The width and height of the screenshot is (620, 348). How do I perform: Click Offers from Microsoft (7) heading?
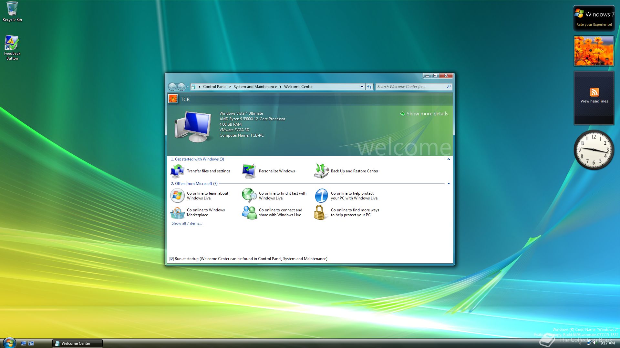pos(194,184)
